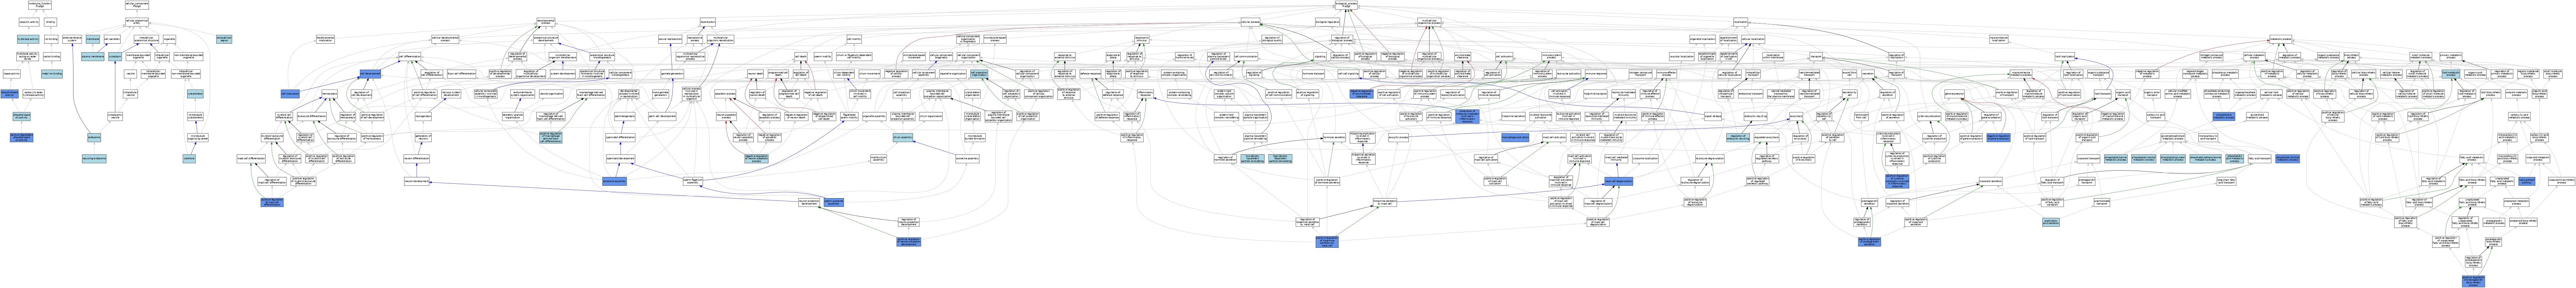This screenshot has height=288, width=2576.
Task: Click the 'cell differentiation' node
Action: 410,56
